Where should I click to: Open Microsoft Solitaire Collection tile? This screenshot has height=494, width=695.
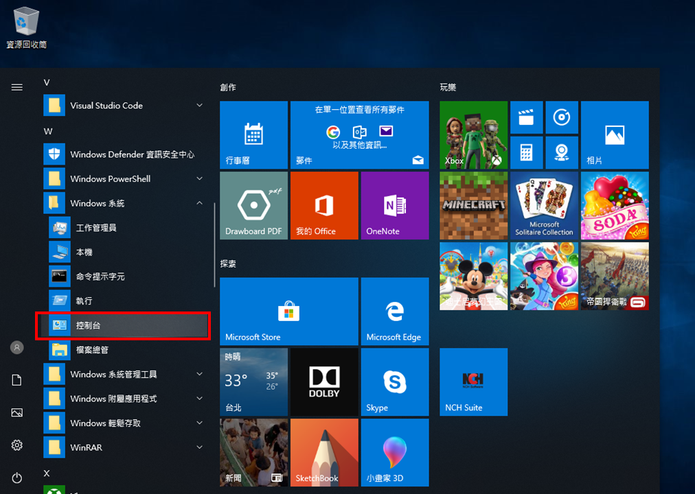(x=545, y=205)
